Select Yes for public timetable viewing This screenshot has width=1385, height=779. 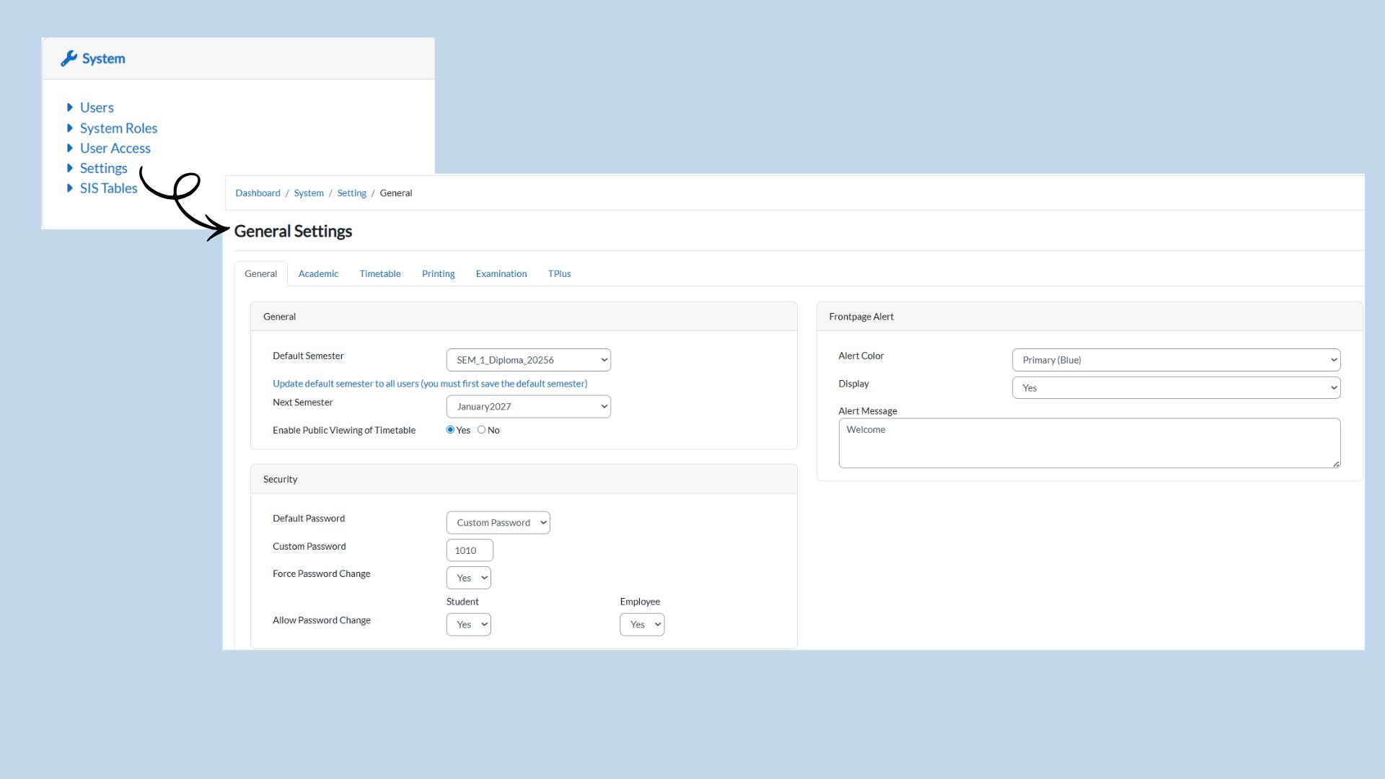(450, 430)
